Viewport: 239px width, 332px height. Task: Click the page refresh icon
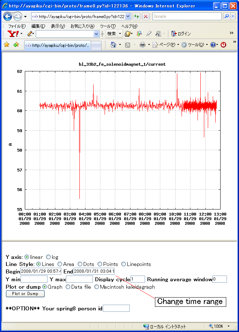[137, 17]
